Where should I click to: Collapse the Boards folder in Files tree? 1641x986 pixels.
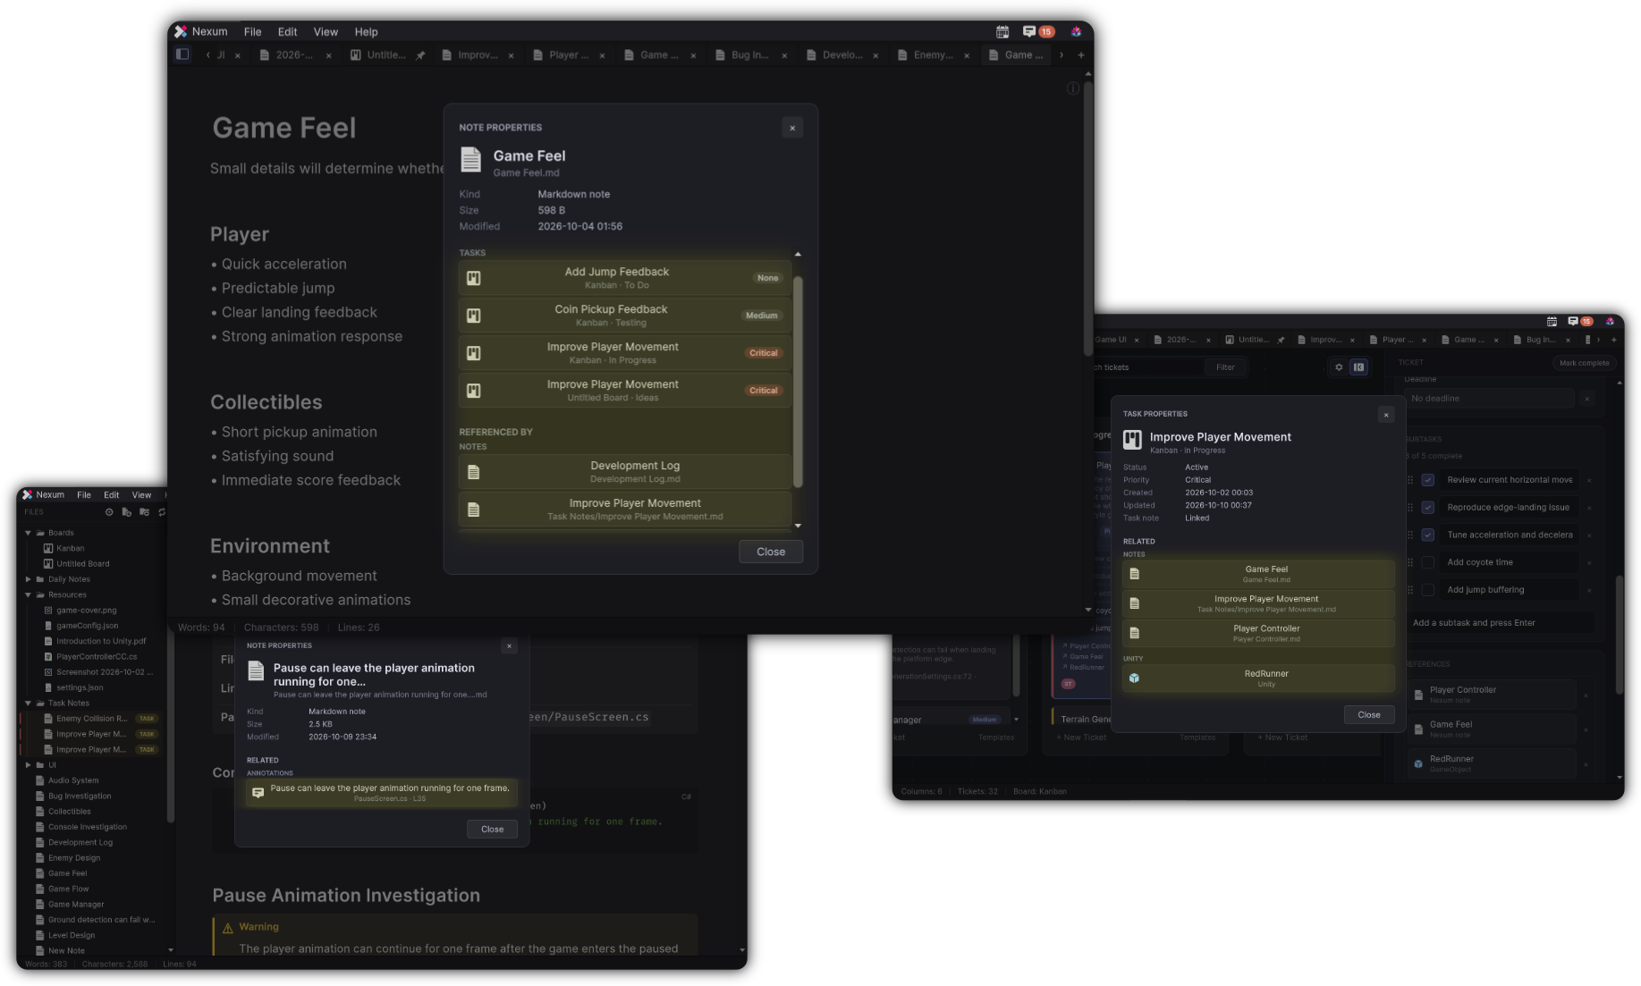pos(28,533)
